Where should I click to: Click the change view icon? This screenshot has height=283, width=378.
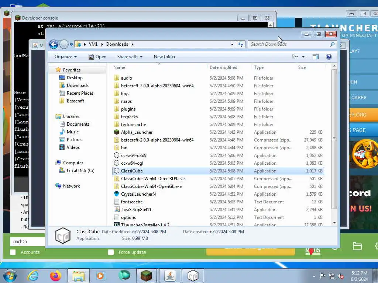click(x=295, y=57)
